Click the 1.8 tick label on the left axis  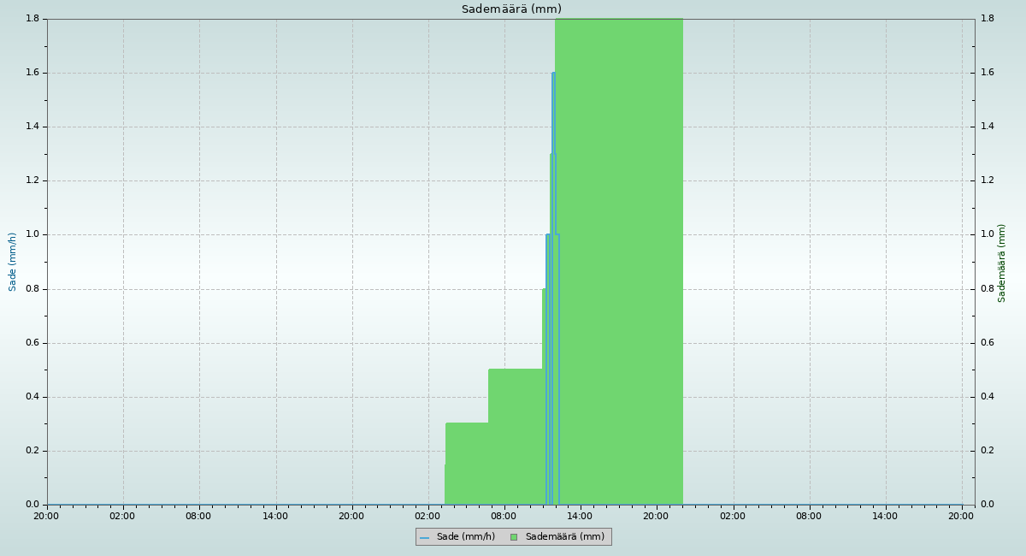pos(33,19)
